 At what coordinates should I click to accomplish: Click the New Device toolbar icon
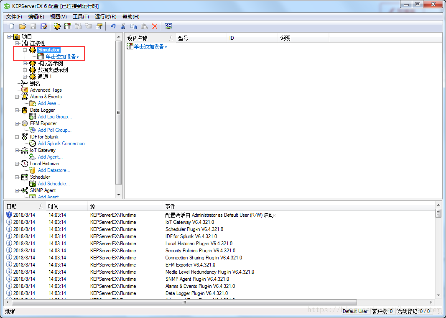coord(68,26)
